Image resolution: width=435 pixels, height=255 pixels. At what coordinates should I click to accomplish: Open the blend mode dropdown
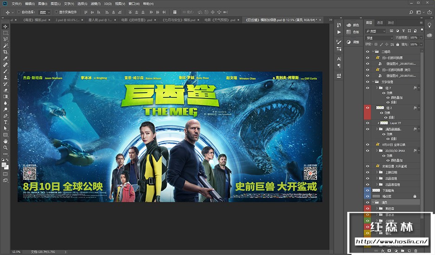[x=379, y=38]
